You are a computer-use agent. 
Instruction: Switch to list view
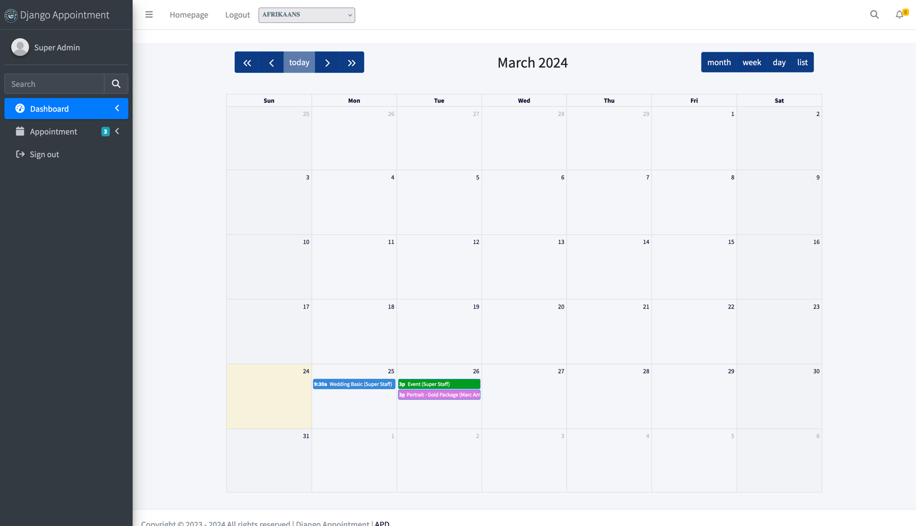803,62
